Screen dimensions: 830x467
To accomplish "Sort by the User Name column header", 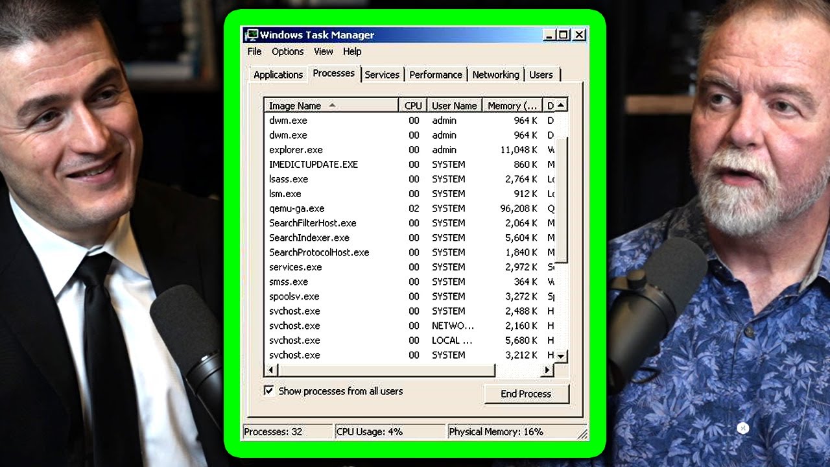I will [x=454, y=105].
